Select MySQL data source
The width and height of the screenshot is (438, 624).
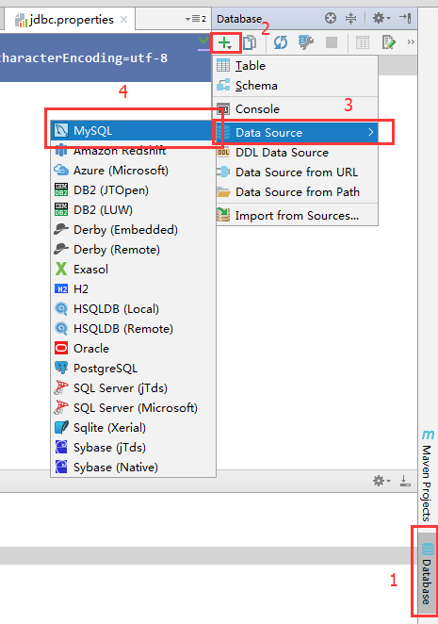[x=133, y=130]
